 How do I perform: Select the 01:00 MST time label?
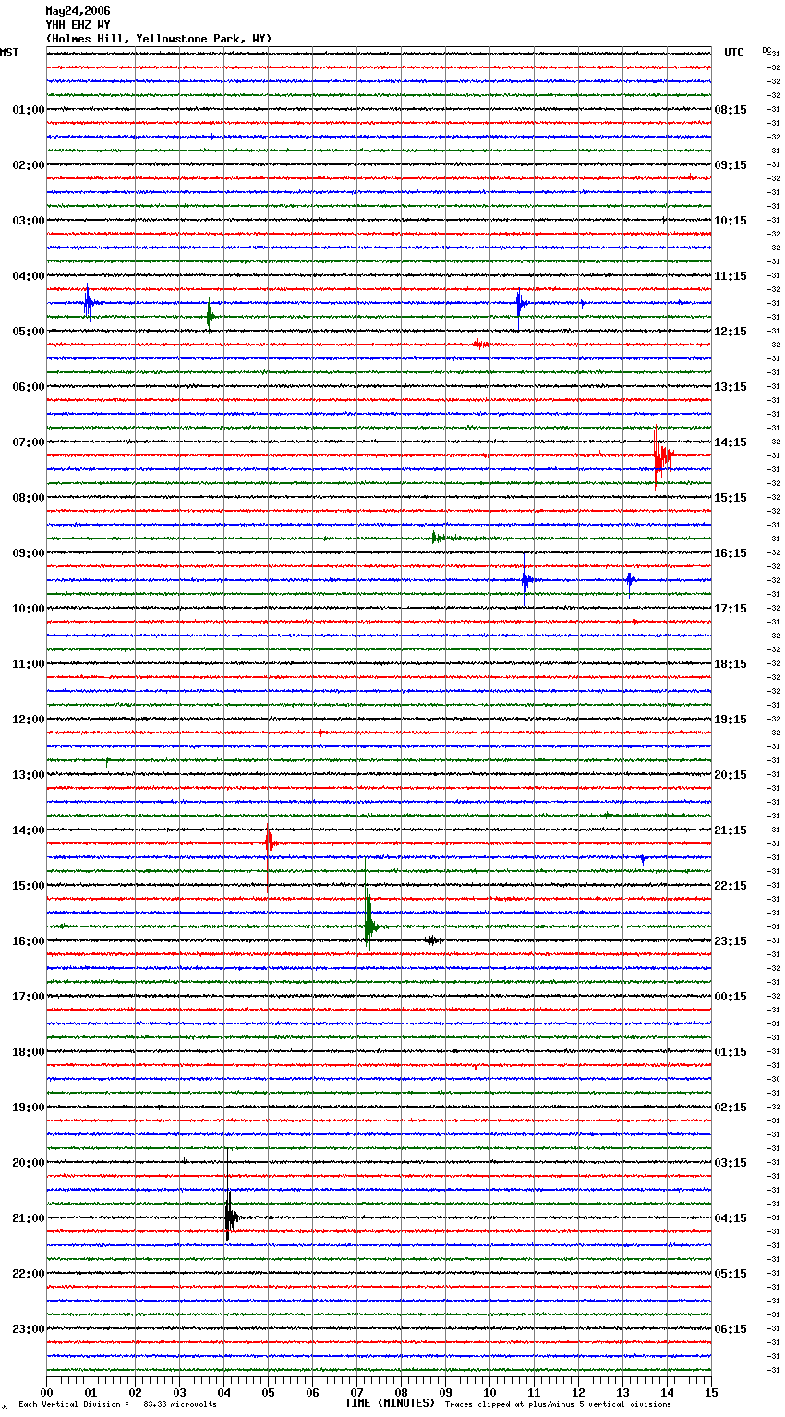(29, 110)
